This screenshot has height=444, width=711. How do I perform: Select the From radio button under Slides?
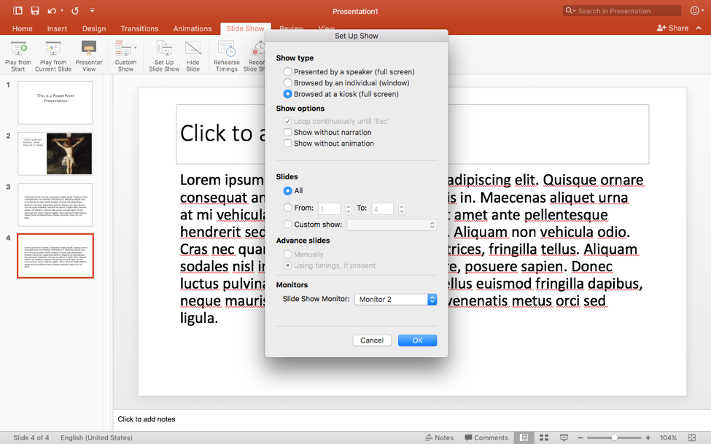(288, 208)
